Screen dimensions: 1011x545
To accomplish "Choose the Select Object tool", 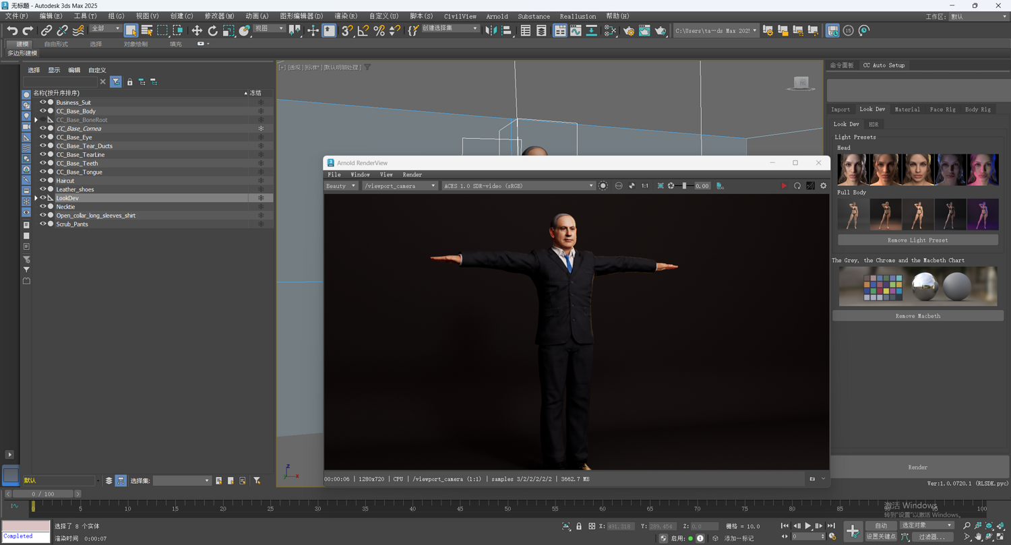I will click(x=131, y=30).
